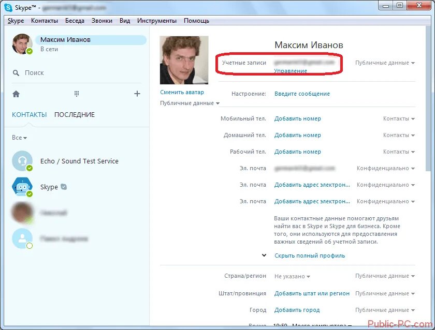Click Skype logo in title bar
The height and width of the screenshot is (330, 435).
pyautogui.click(x=8, y=7)
